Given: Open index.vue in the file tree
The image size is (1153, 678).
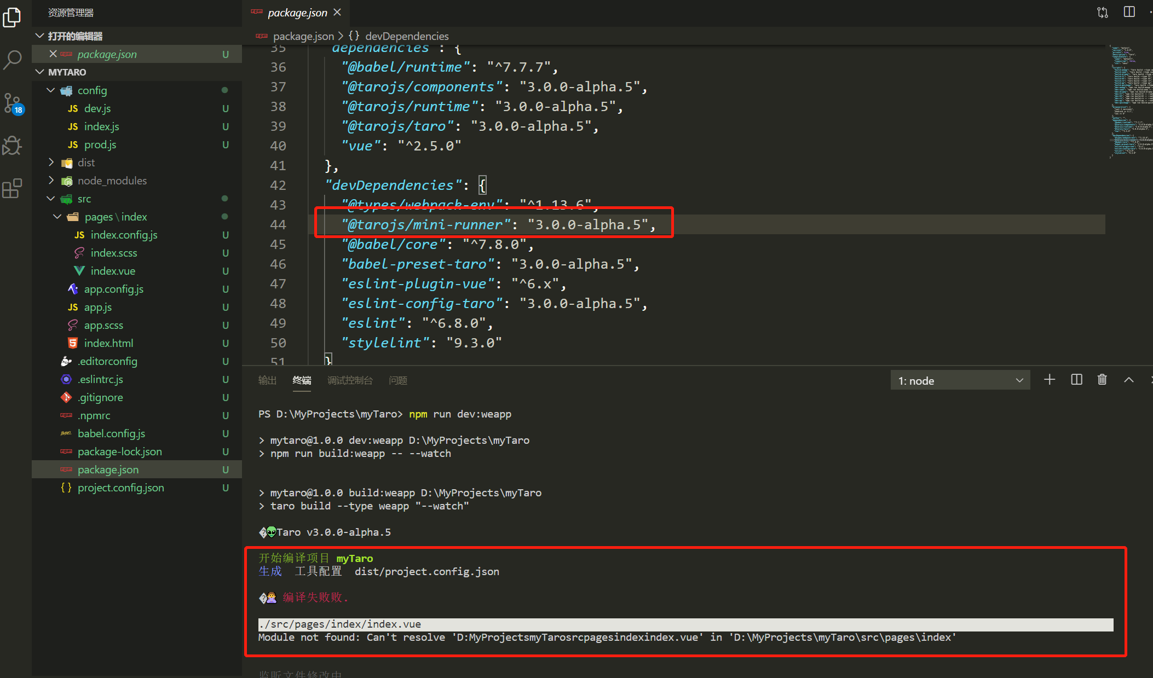Looking at the screenshot, I should (113, 271).
